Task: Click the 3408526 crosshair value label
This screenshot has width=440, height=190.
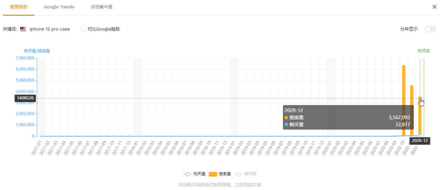Action: click(x=25, y=98)
